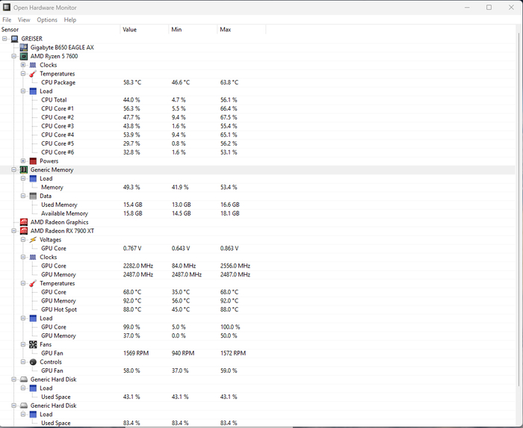This screenshot has width=523, height=428.
Task: Click the Gigabyte B650 EAGLE AX motherboard icon
Action: pos(24,48)
